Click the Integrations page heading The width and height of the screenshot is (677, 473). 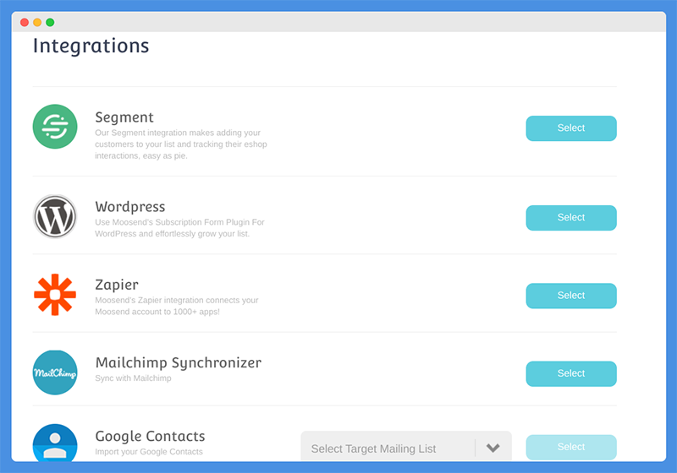point(91,46)
